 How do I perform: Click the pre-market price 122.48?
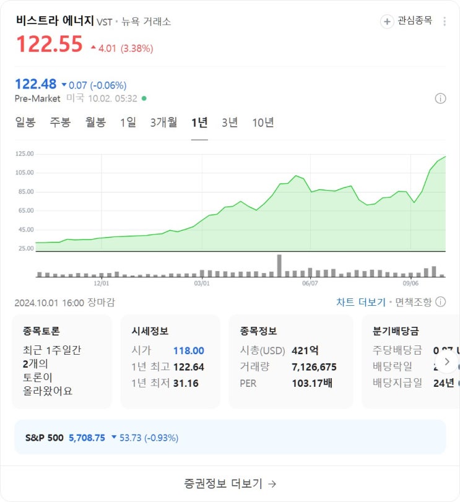(x=36, y=84)
